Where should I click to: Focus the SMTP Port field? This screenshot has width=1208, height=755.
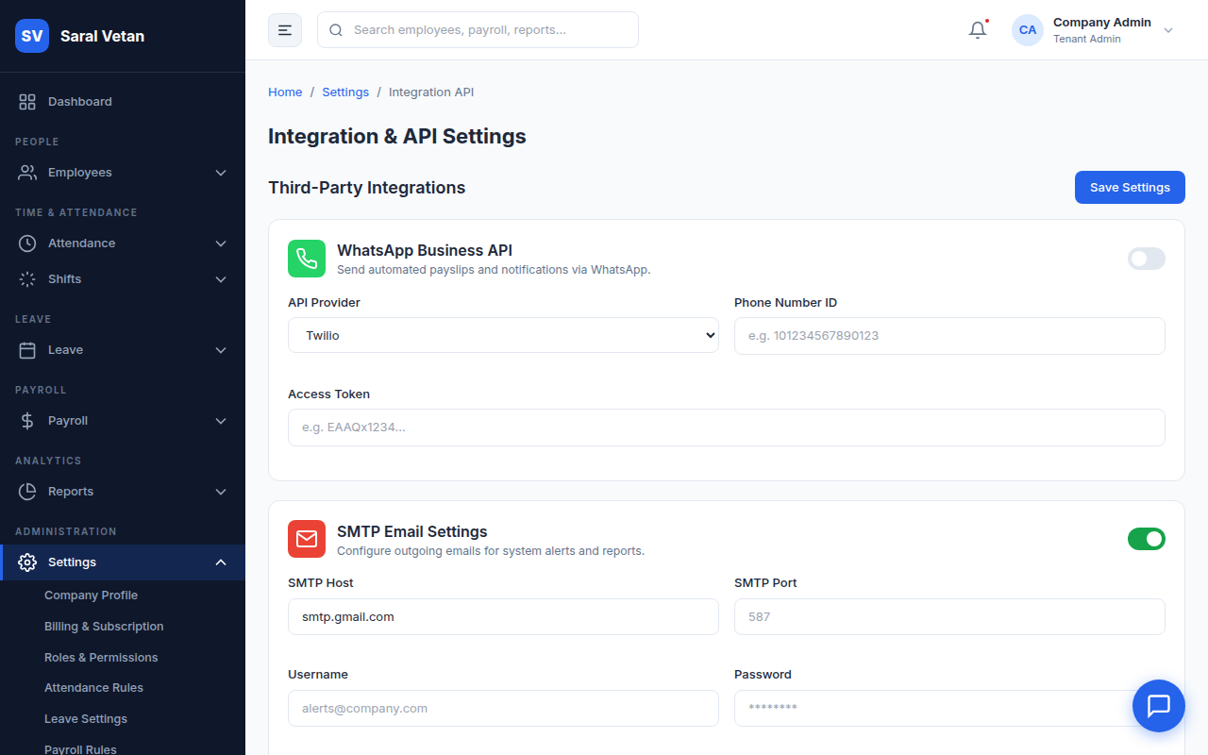coord(949,617)
